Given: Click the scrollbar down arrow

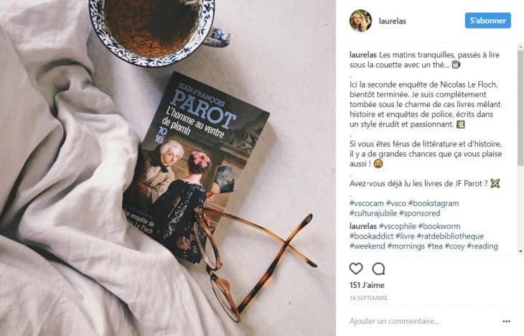Looking at the screenshot, I should point(520,251).
